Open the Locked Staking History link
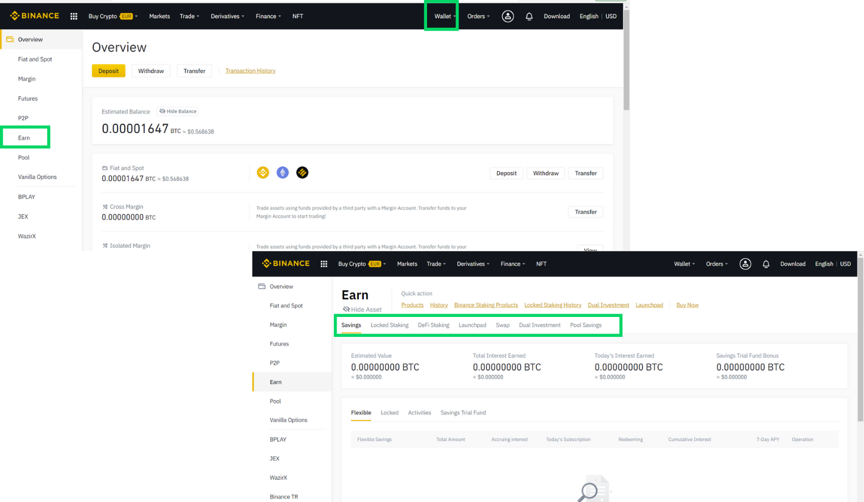The image size is (864, 502). pyautogui.click(x=553, y=305)
